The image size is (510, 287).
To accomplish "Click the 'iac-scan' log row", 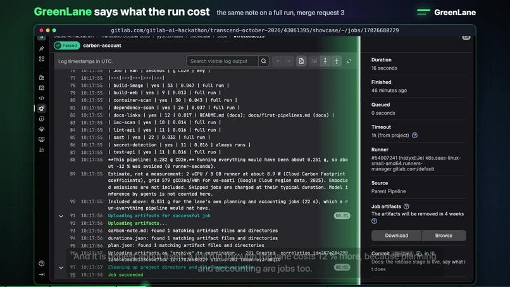I will [165, 122].
